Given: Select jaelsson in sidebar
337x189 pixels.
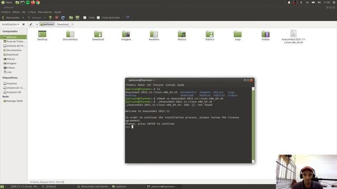Looking at the screenshot, I should tap(13, 37).
